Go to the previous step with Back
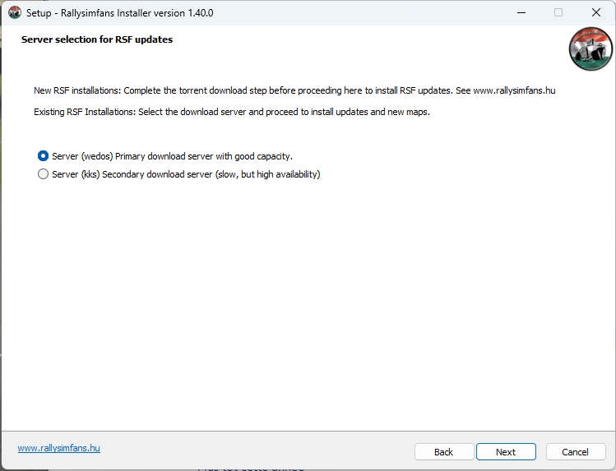Viewport: 616px width, 471px height. click(444, 452)
